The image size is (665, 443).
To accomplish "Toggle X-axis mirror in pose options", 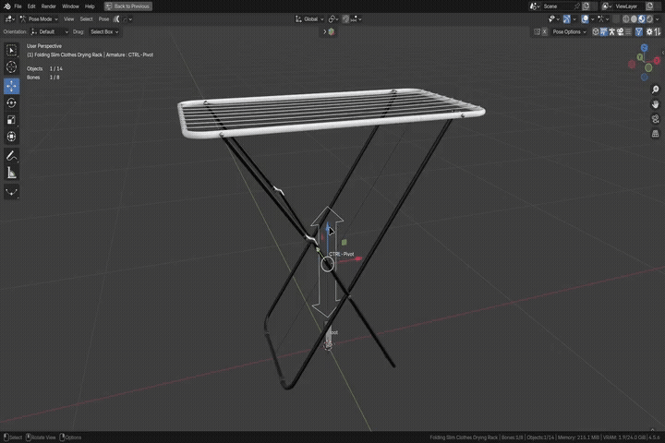I will point(545,31).
